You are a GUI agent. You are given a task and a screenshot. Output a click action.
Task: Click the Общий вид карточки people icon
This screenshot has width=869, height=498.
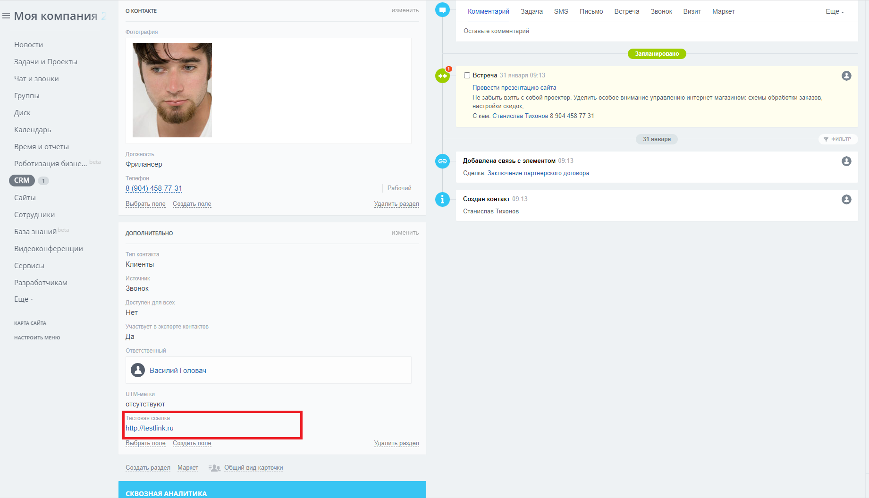pos(215,468)
